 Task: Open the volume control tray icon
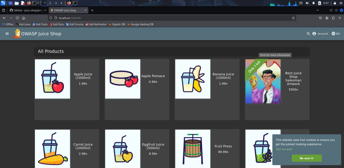pos(307,3)
